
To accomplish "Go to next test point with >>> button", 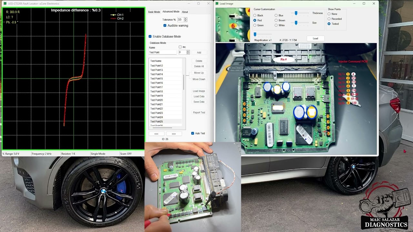I will [x=174, y=134].
